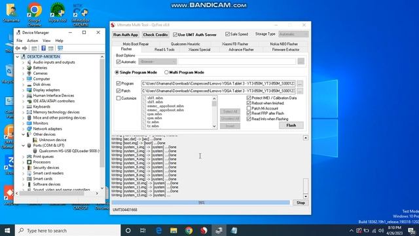Viewport: 419px width, 236px height.
Task: Switch to Read & Tools tab
Action: coord(164,50)
